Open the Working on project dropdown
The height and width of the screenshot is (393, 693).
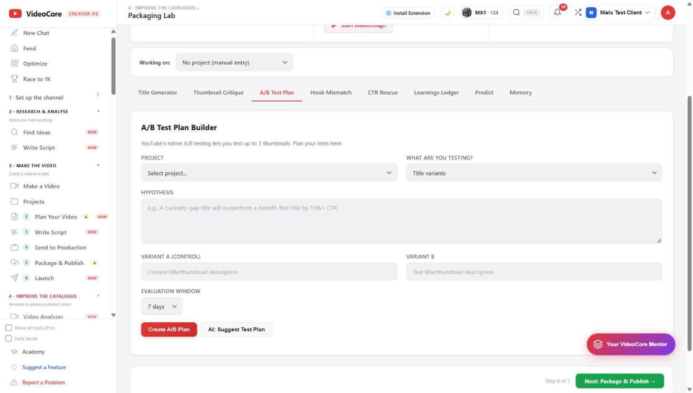[x=234, y=62]
